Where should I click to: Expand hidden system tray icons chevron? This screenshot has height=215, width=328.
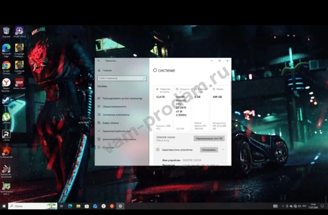click(x=283, y=206)
